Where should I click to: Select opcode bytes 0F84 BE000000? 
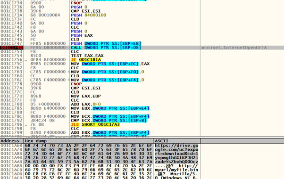pyautogui.click(x=48, y=60)
